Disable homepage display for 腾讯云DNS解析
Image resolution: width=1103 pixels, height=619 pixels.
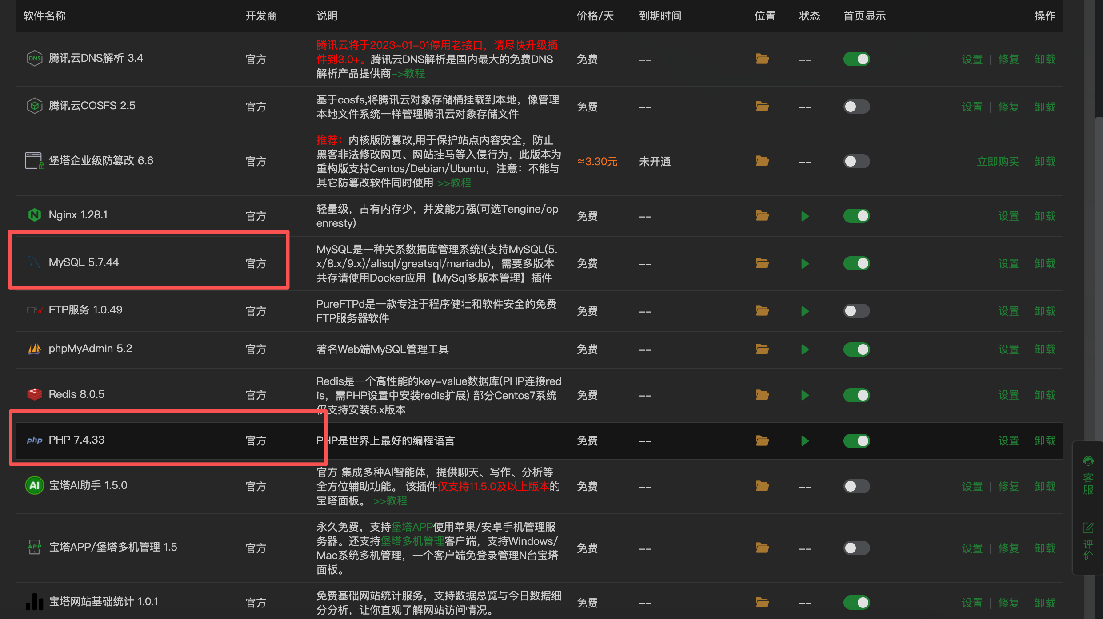[856, 59]
